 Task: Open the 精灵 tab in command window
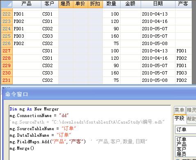pos(191,110)
